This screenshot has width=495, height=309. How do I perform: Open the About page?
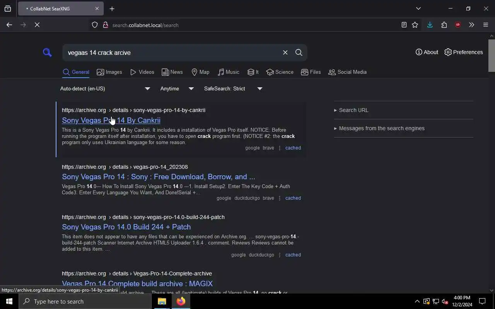(427, 52)
